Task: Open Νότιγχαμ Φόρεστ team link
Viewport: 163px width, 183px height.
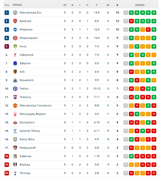Action: pyautogui.click(x=33, y=114)
